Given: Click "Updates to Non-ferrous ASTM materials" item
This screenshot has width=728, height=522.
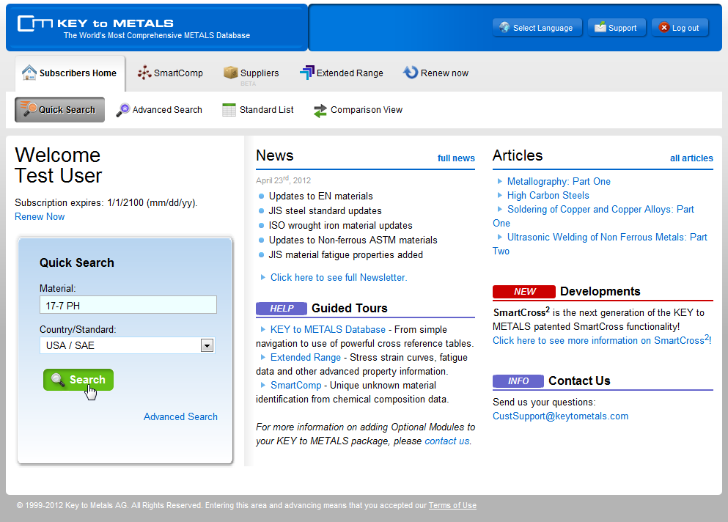Looking at the screenshot, I should [353, 240].
